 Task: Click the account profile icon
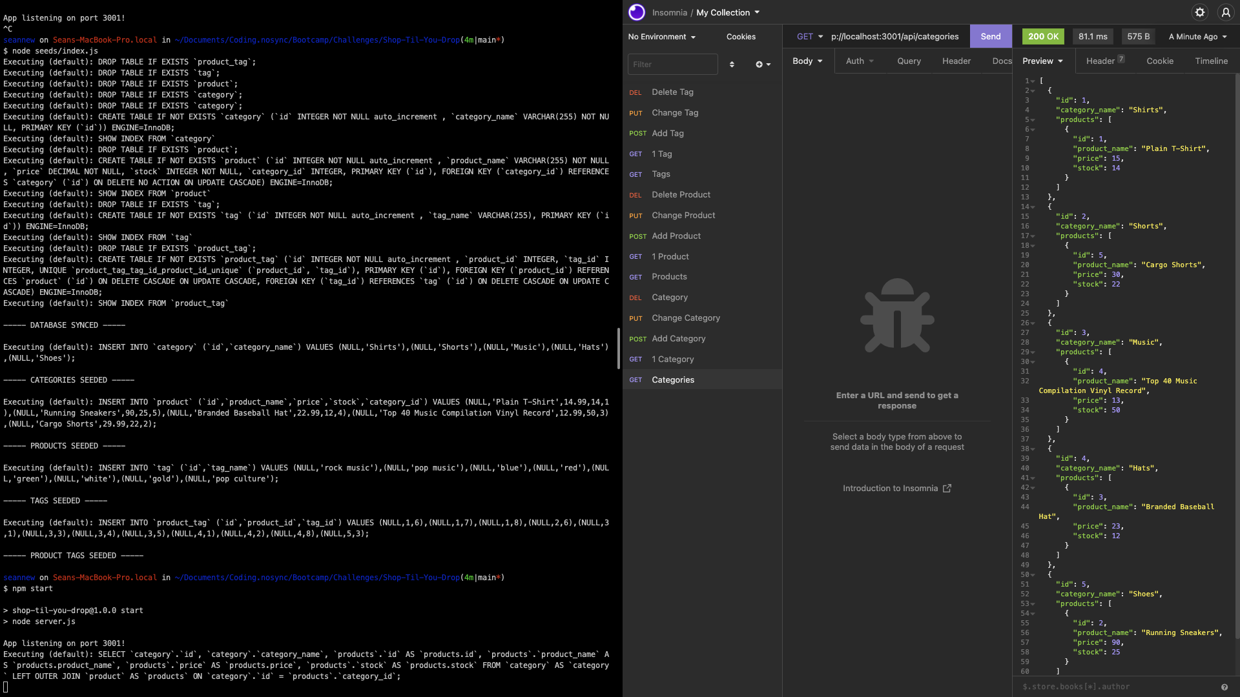pyautogui.click(x=1225, y=12)
